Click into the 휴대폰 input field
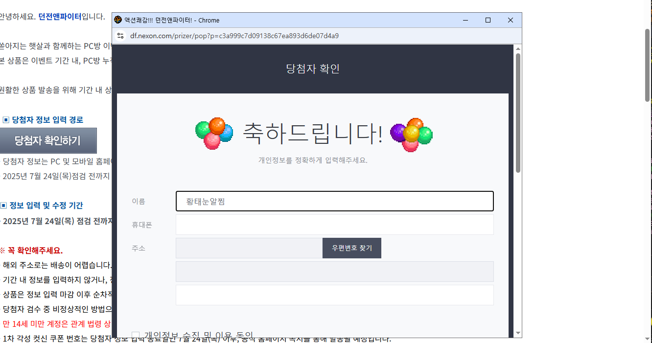The image size is (652, 343). point(335,225)
